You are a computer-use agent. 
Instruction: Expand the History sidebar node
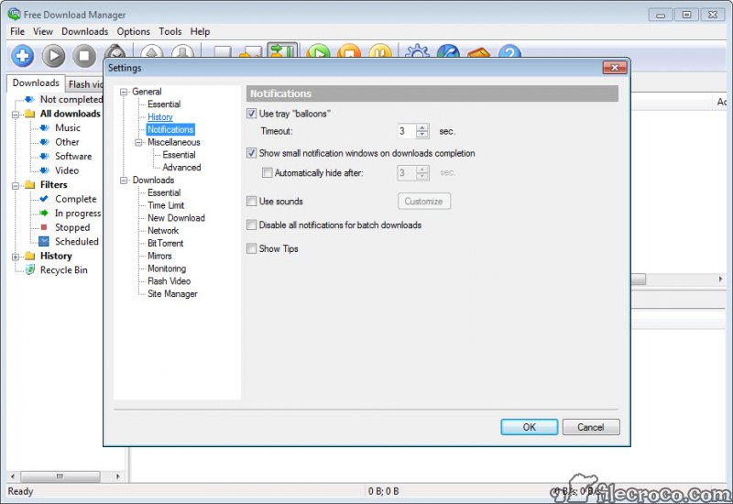coord(16,257)
